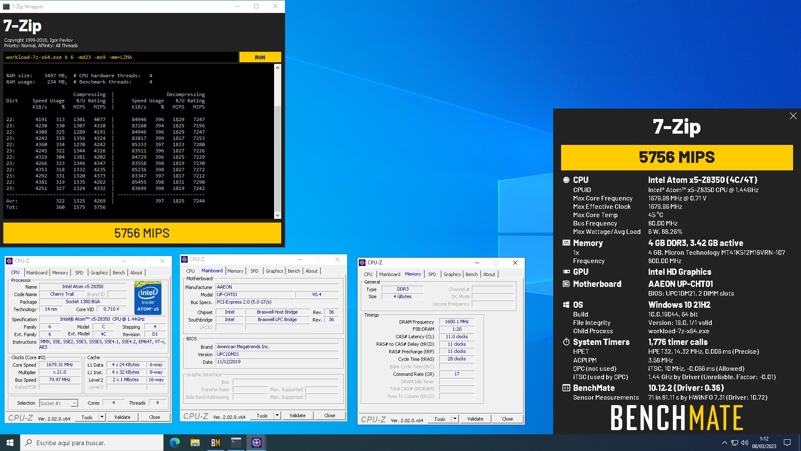Click the System Timers stopwatch icon
The width and height of the screenshot is (801, 451).
566,342
